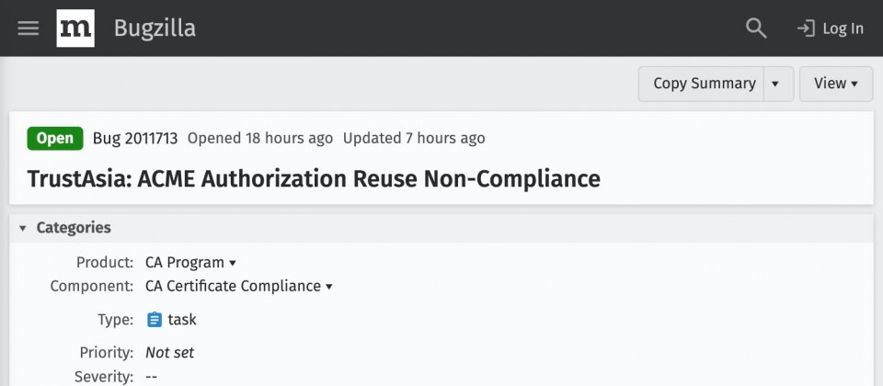Screen dimensions: 883x386
Task: Click the Log In link
Action: coord(831,28)
